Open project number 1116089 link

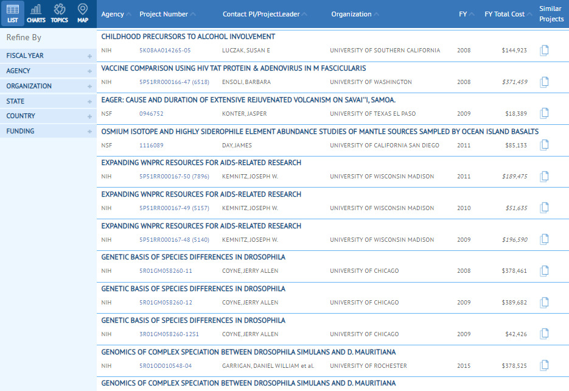pos(152,145)
